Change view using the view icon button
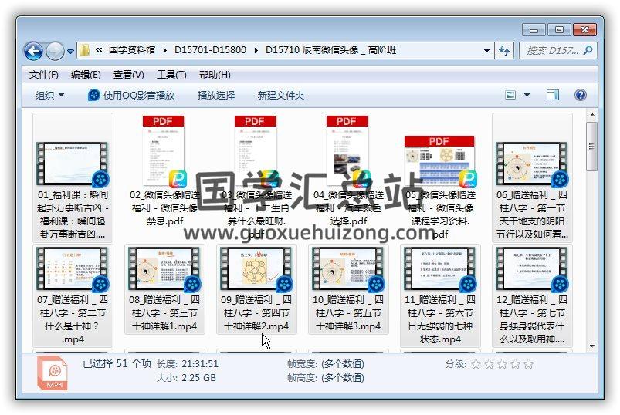This screenshot has height=415, width=620. 510,95
